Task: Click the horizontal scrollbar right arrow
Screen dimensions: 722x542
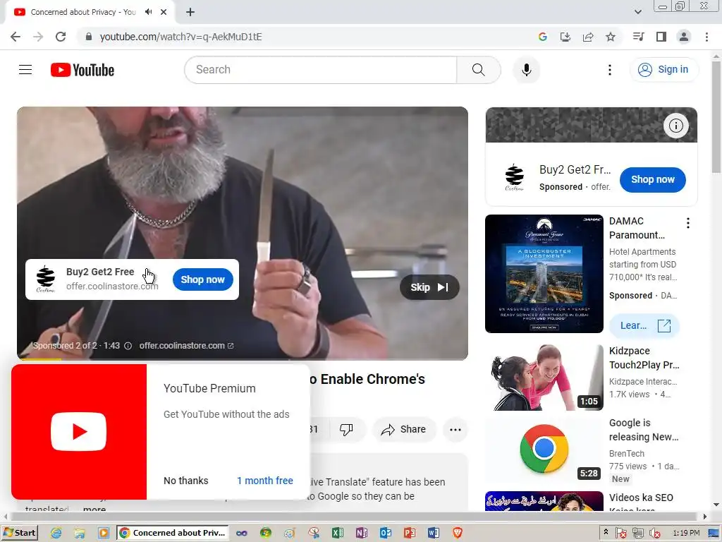Action: click(705, 517)
